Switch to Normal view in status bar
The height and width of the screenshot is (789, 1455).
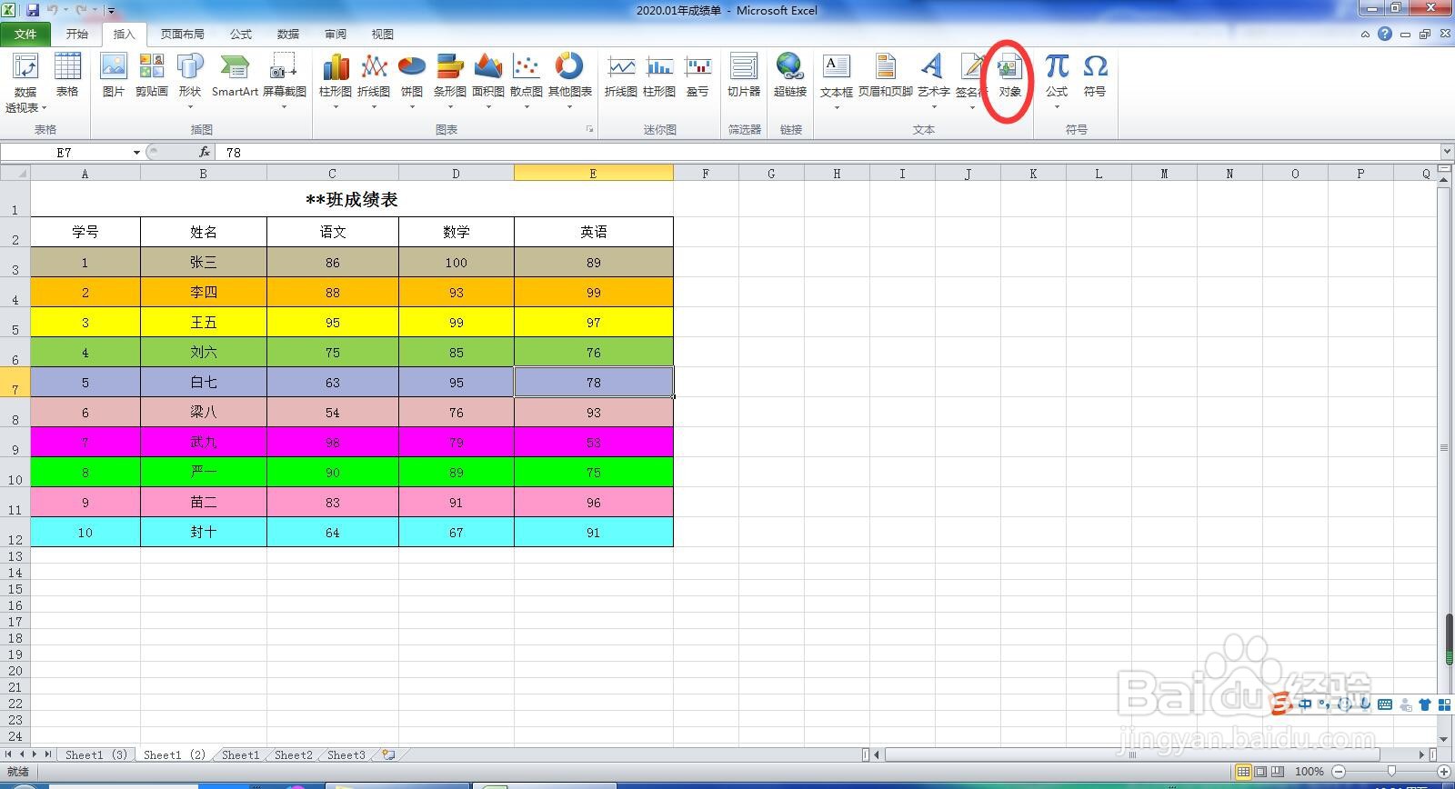click(1243, 772)
